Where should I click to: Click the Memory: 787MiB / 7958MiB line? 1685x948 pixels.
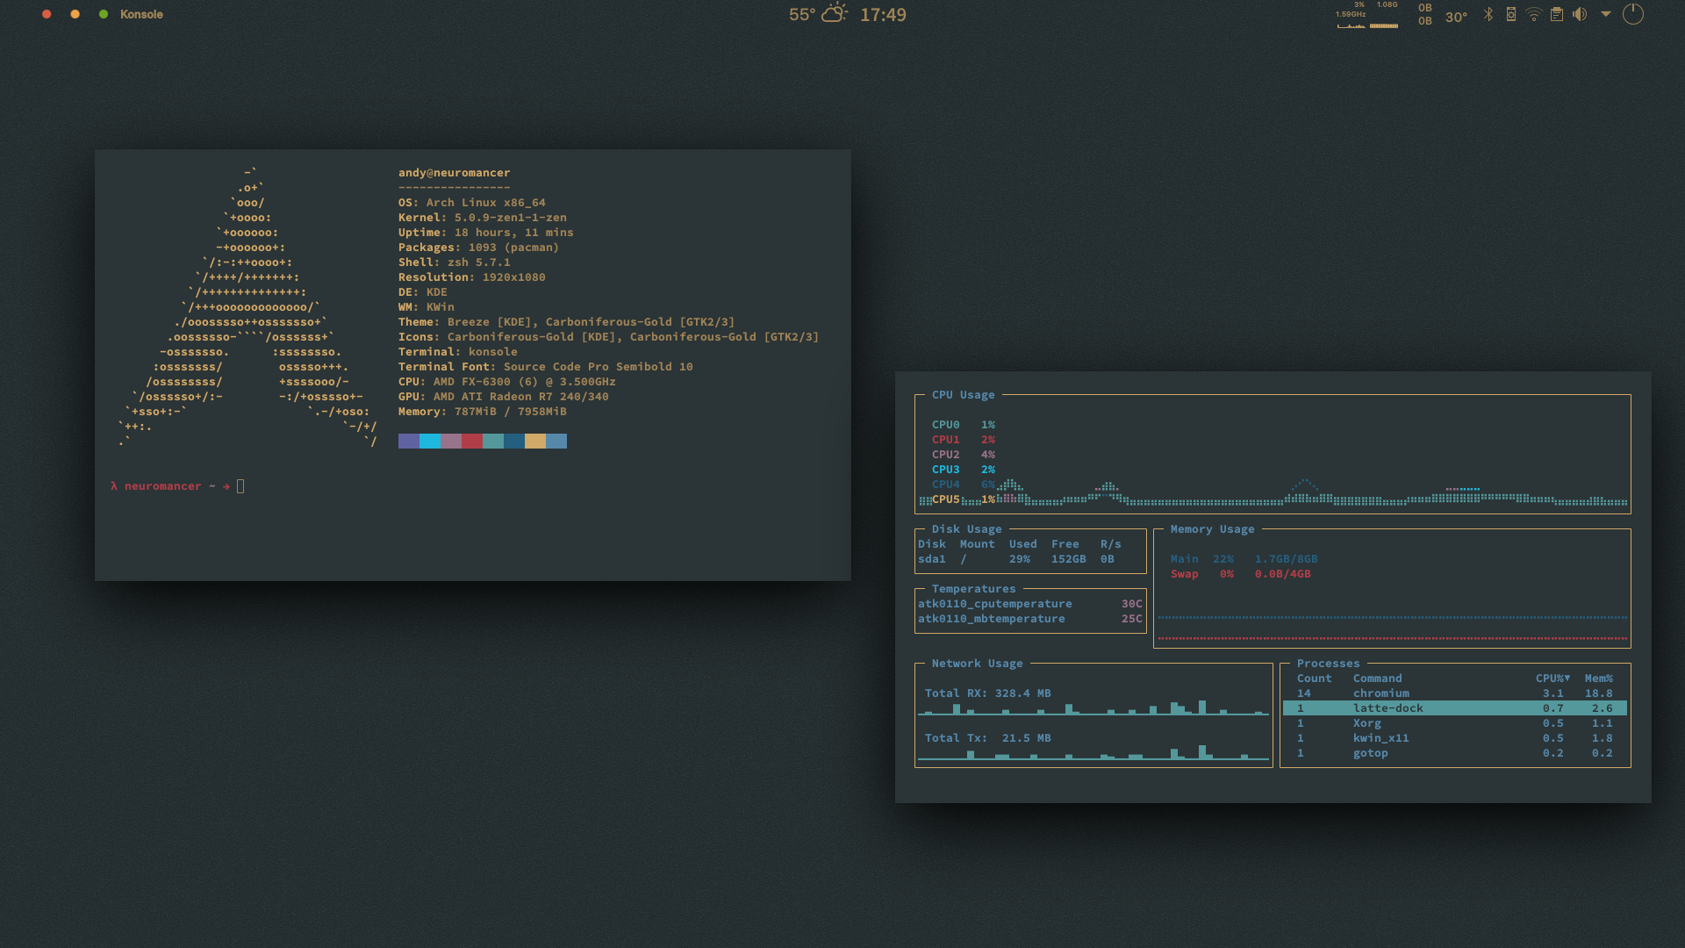[483, 412]
